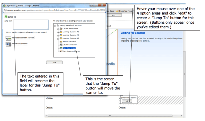Expand the Learning Outcome #1 node
Image resolution: width=205 pixels, height=121 pixels.
coord(58,32)
